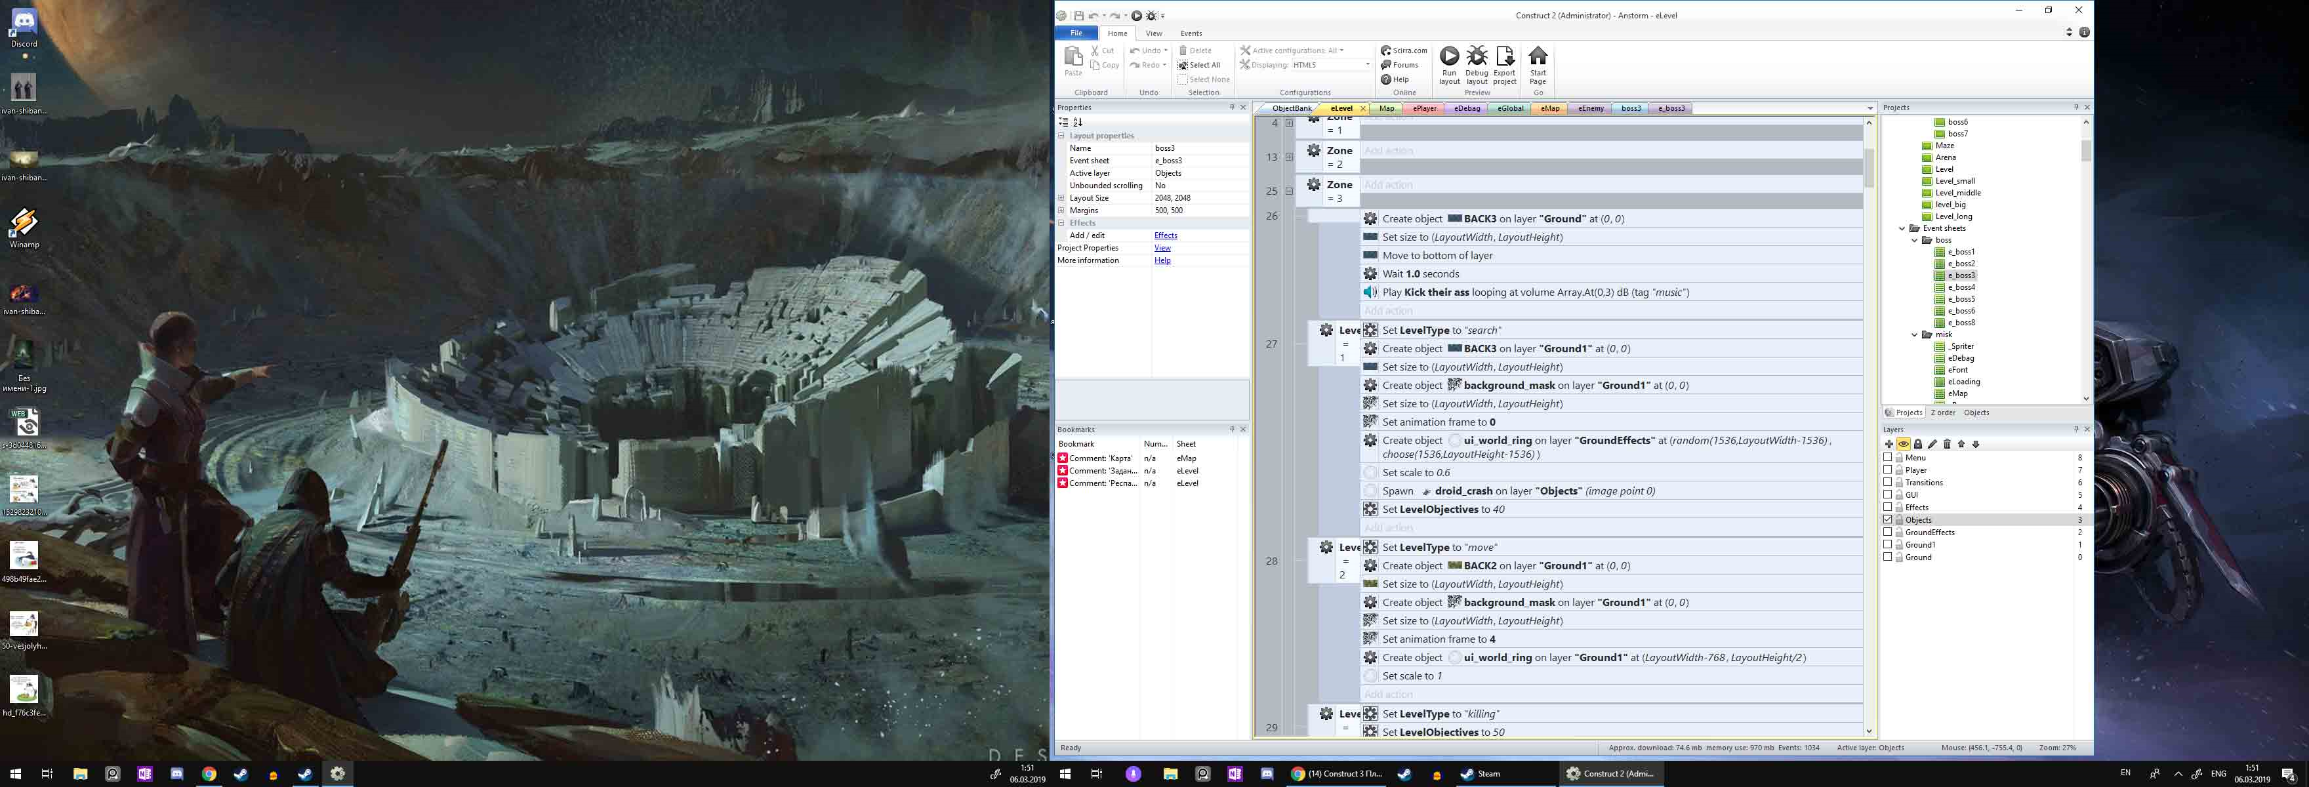The image size is (2309, 787).
Task: Check the GroundEffects layer checkbox
Action: tap(1888, 533)
